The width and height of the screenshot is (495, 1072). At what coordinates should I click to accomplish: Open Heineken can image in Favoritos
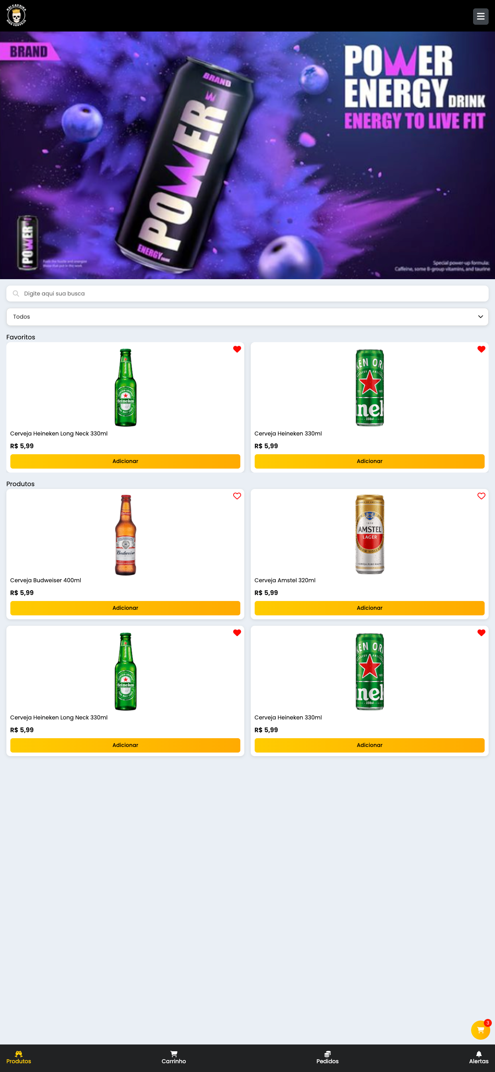[x=370, y=387]
